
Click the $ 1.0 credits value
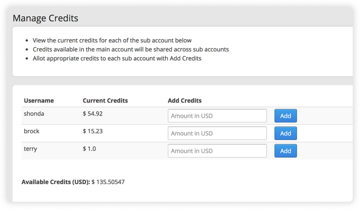coord(89,149)
